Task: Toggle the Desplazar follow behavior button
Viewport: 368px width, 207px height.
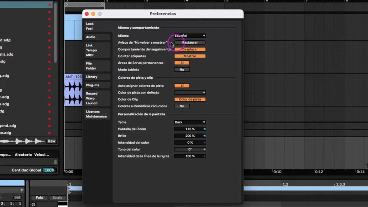Action: 190,49
